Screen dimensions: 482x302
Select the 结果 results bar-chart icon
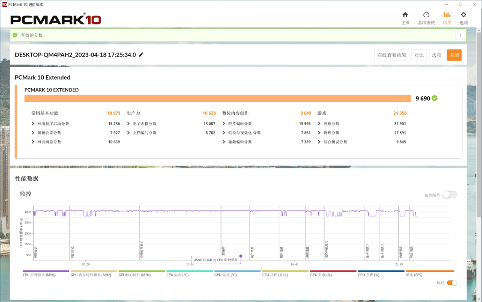(447, 15)
